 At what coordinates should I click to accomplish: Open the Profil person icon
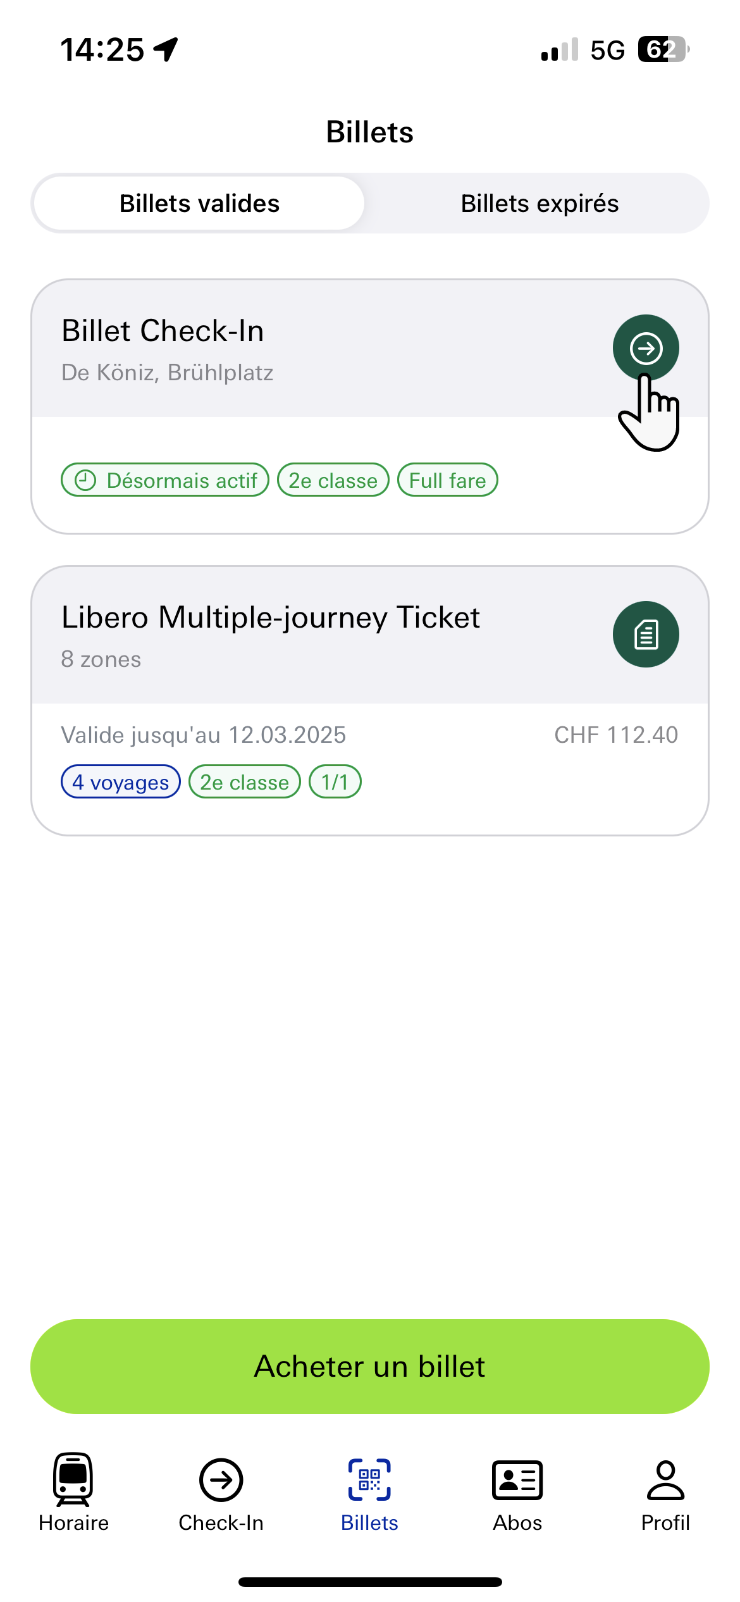coord(665,1480)
